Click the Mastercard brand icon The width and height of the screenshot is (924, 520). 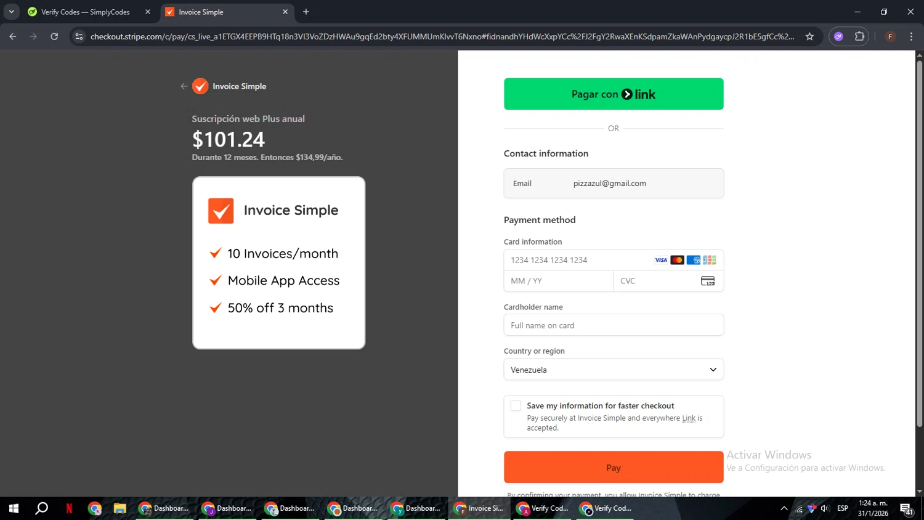(x=677, y=260)
